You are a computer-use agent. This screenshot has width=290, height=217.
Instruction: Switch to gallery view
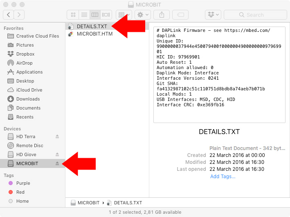[x=106, y=15]
